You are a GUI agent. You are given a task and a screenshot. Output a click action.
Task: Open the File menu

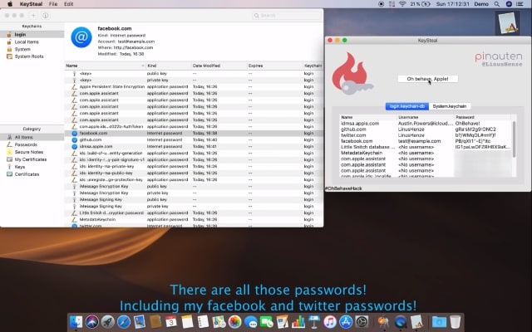pyautogui.click(x=53, y=4)
